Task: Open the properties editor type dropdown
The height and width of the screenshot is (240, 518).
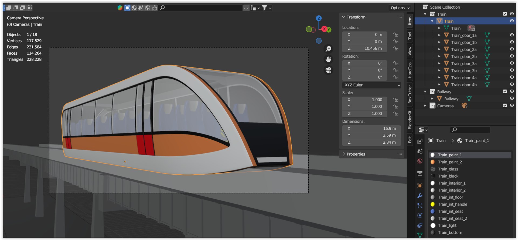Action: pyautogui.click(x=423, y=130)
